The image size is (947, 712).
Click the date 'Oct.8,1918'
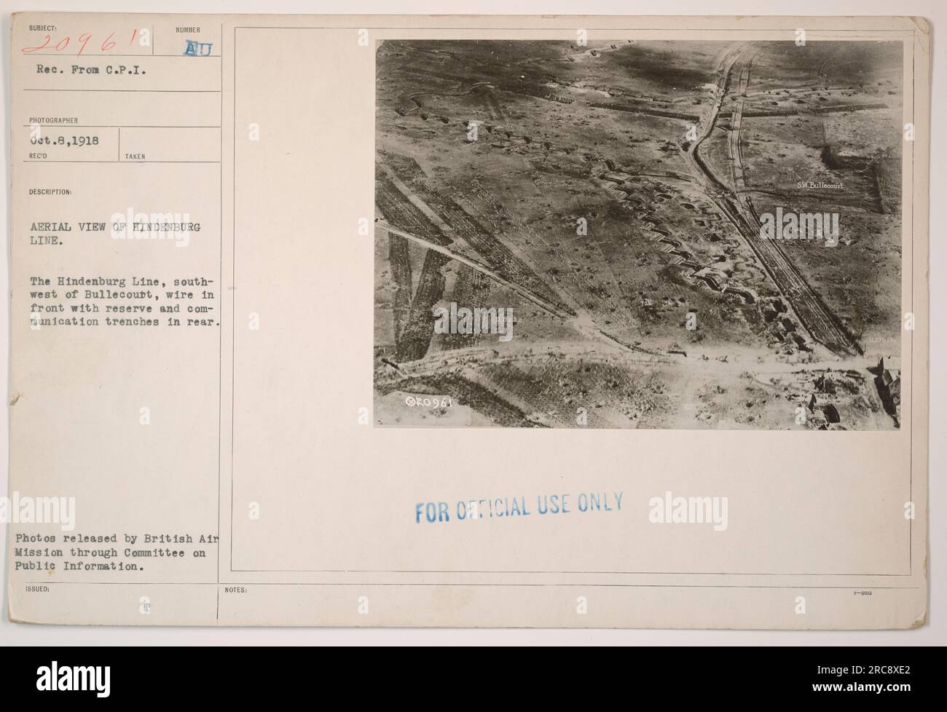(x=64, y=141)
